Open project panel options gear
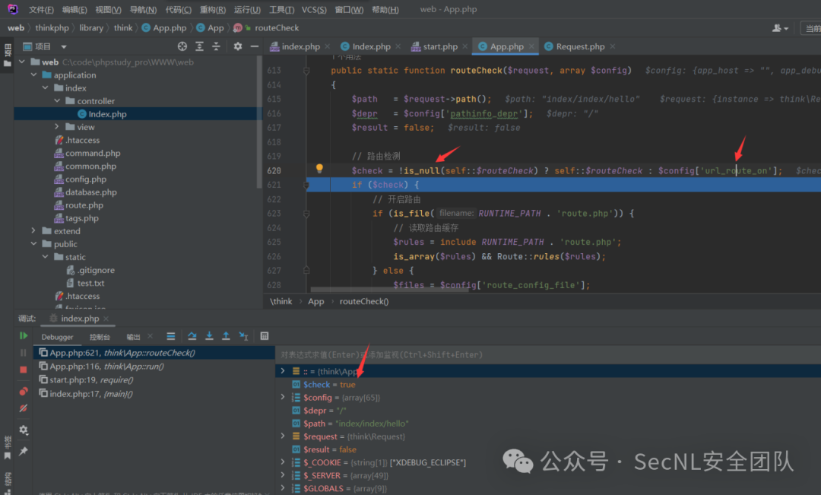Viewport: 821px width, 495px height. click(238, 46)
